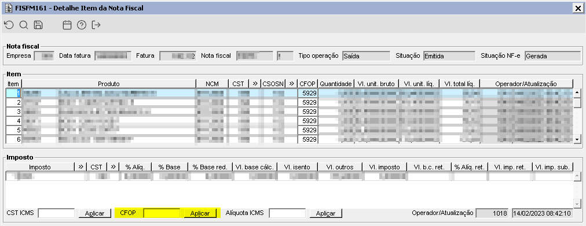The height and width of the screenshot is (226, 586).
Task: Click CFOP 5929 cell in item row 3
Action: [308, 112]
